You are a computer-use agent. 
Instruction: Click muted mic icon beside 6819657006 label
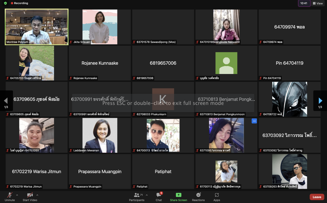tap(134, 78)
